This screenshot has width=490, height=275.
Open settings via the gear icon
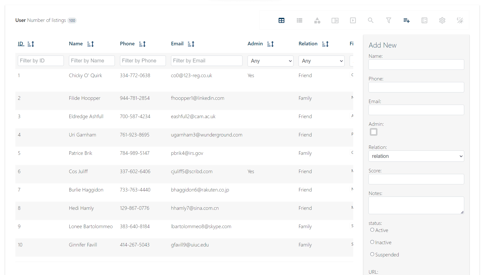442,20
